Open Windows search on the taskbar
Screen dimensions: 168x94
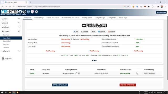[x=6, y=92]
